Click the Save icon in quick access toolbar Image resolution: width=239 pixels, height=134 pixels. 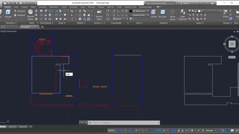coord(13,3)
